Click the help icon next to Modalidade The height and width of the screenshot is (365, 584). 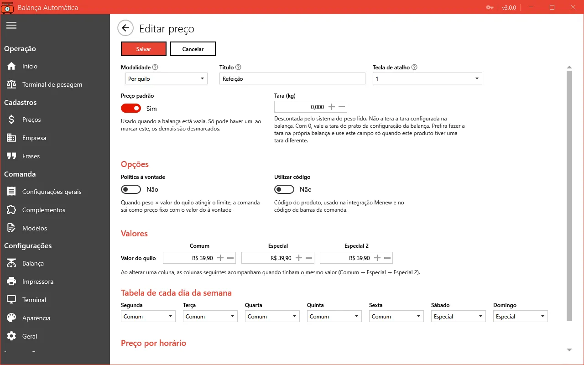point(155,67)
